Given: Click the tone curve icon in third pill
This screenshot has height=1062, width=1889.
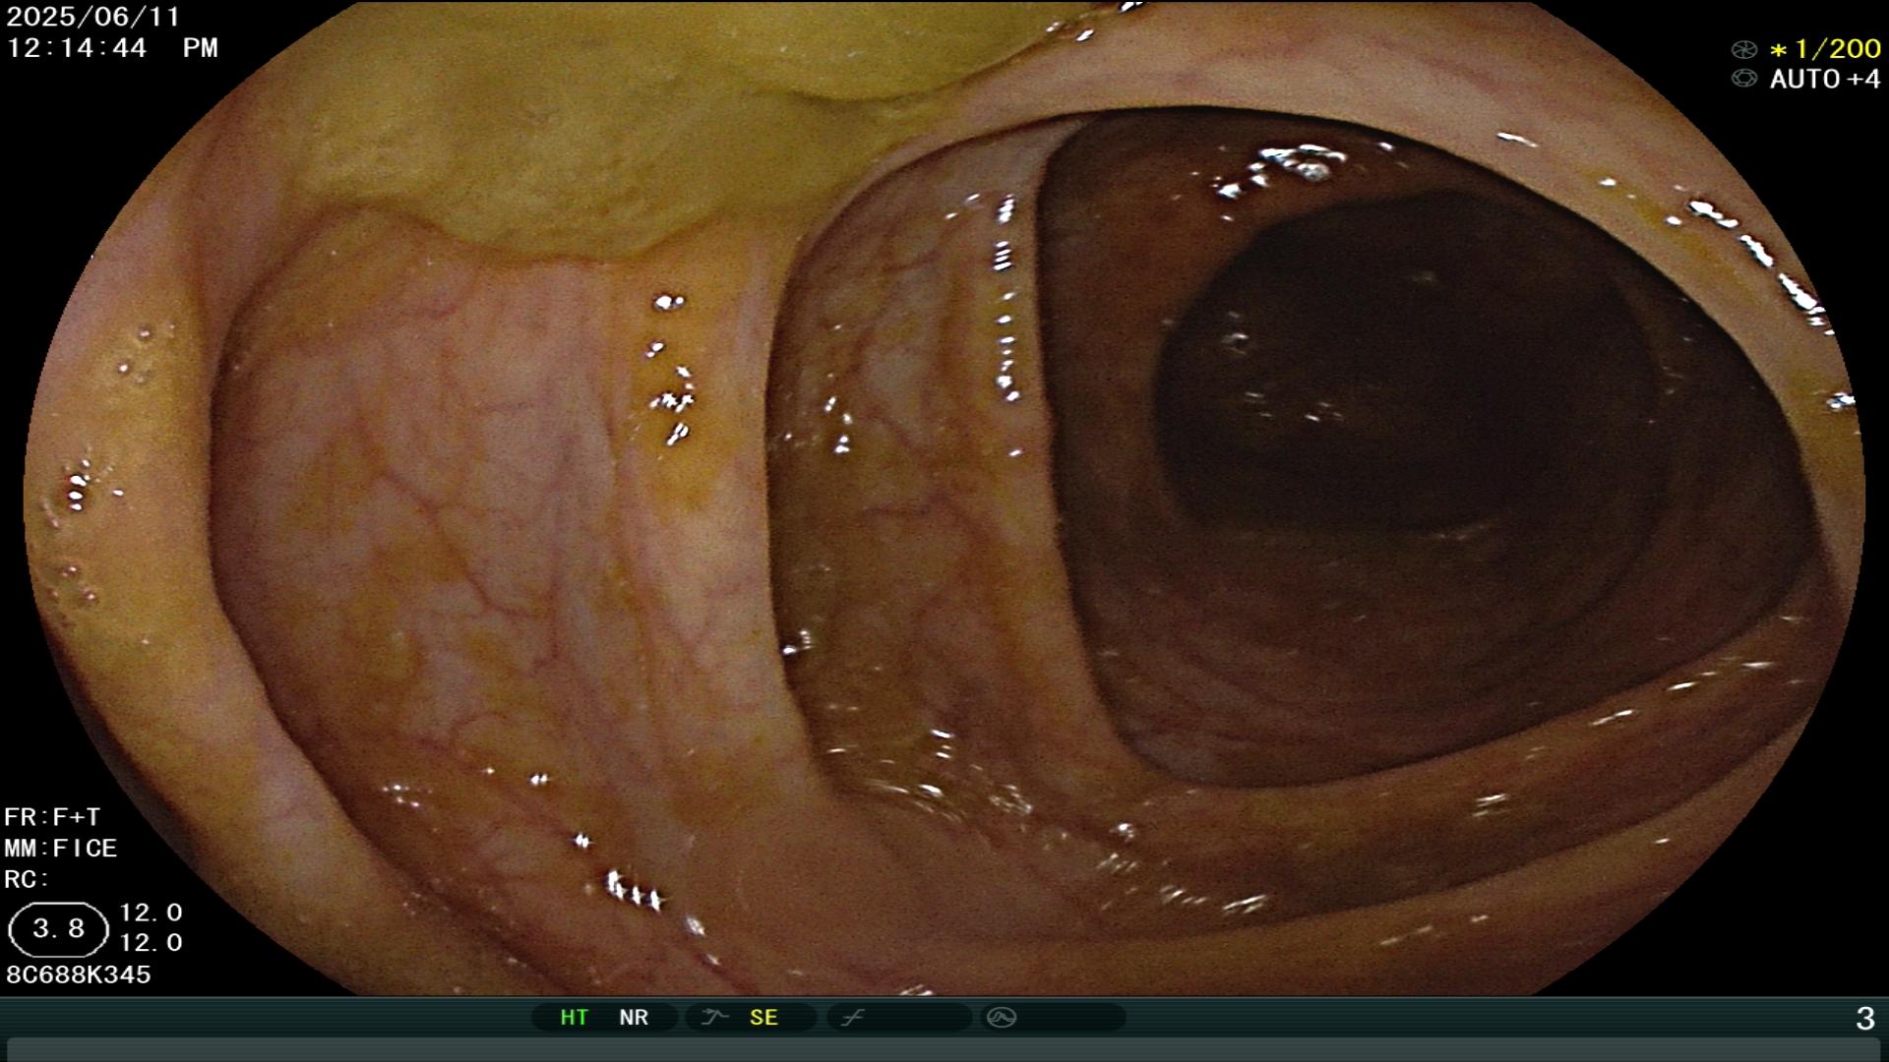Looking at the screenshot, I should coord(852,1018).
